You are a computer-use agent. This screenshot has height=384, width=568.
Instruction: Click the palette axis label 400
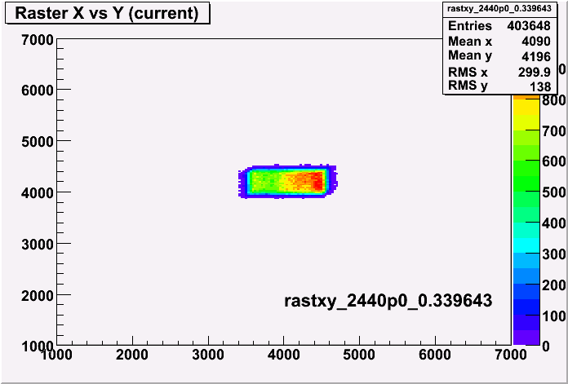tap(554, 223)
